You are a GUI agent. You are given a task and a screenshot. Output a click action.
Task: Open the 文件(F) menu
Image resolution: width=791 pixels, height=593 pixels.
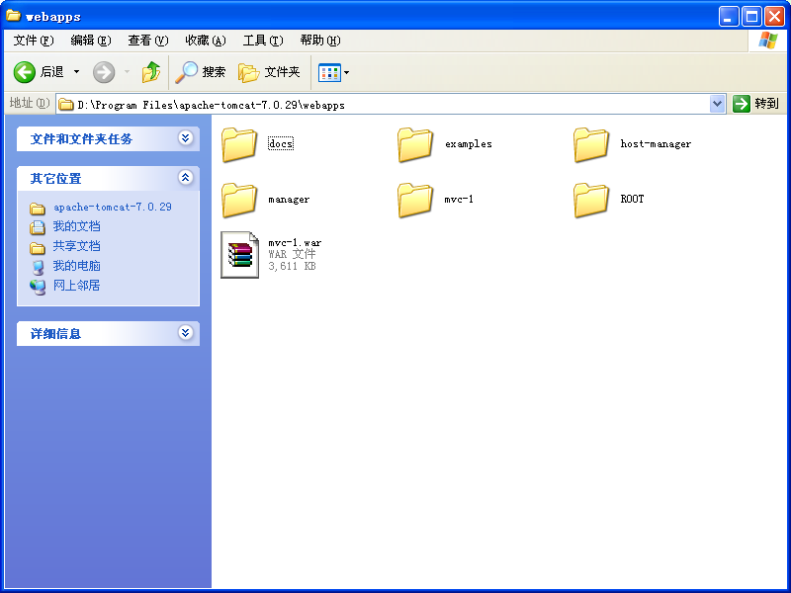pos(34,41)
